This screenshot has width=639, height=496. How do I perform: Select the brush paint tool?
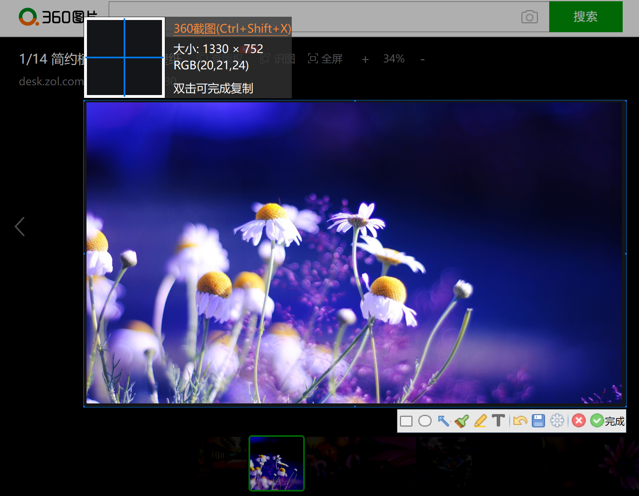pyautogui.click(x=462, y=421)
